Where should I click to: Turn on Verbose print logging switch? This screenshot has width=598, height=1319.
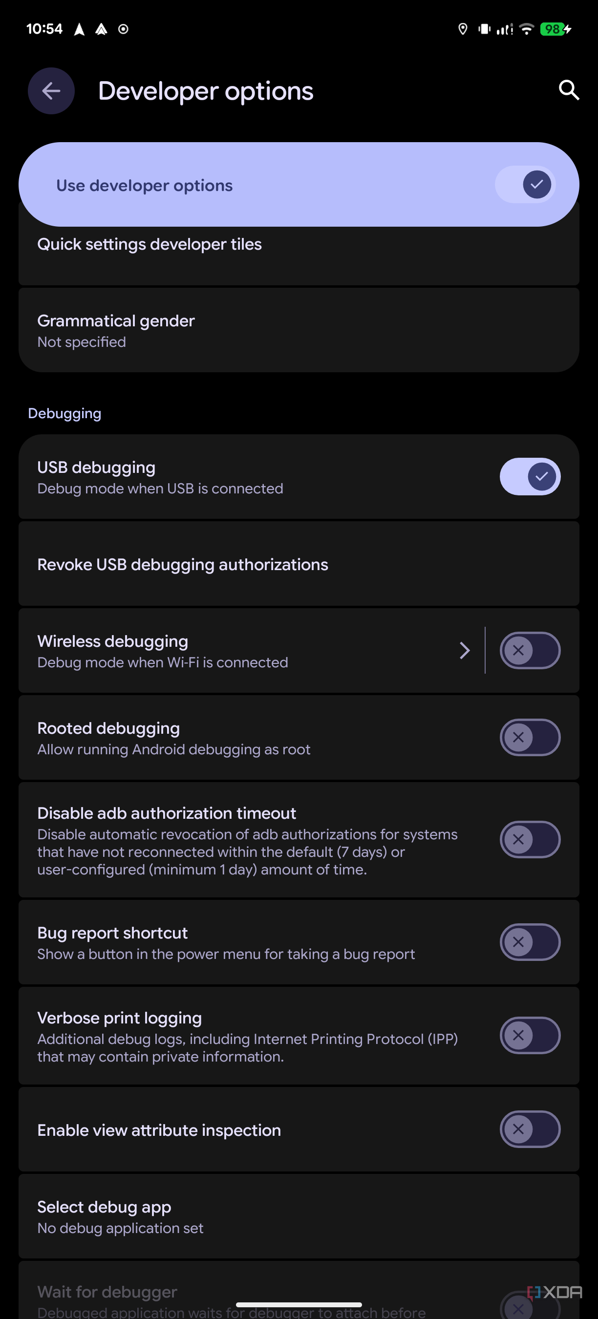tap(530, 1035)
